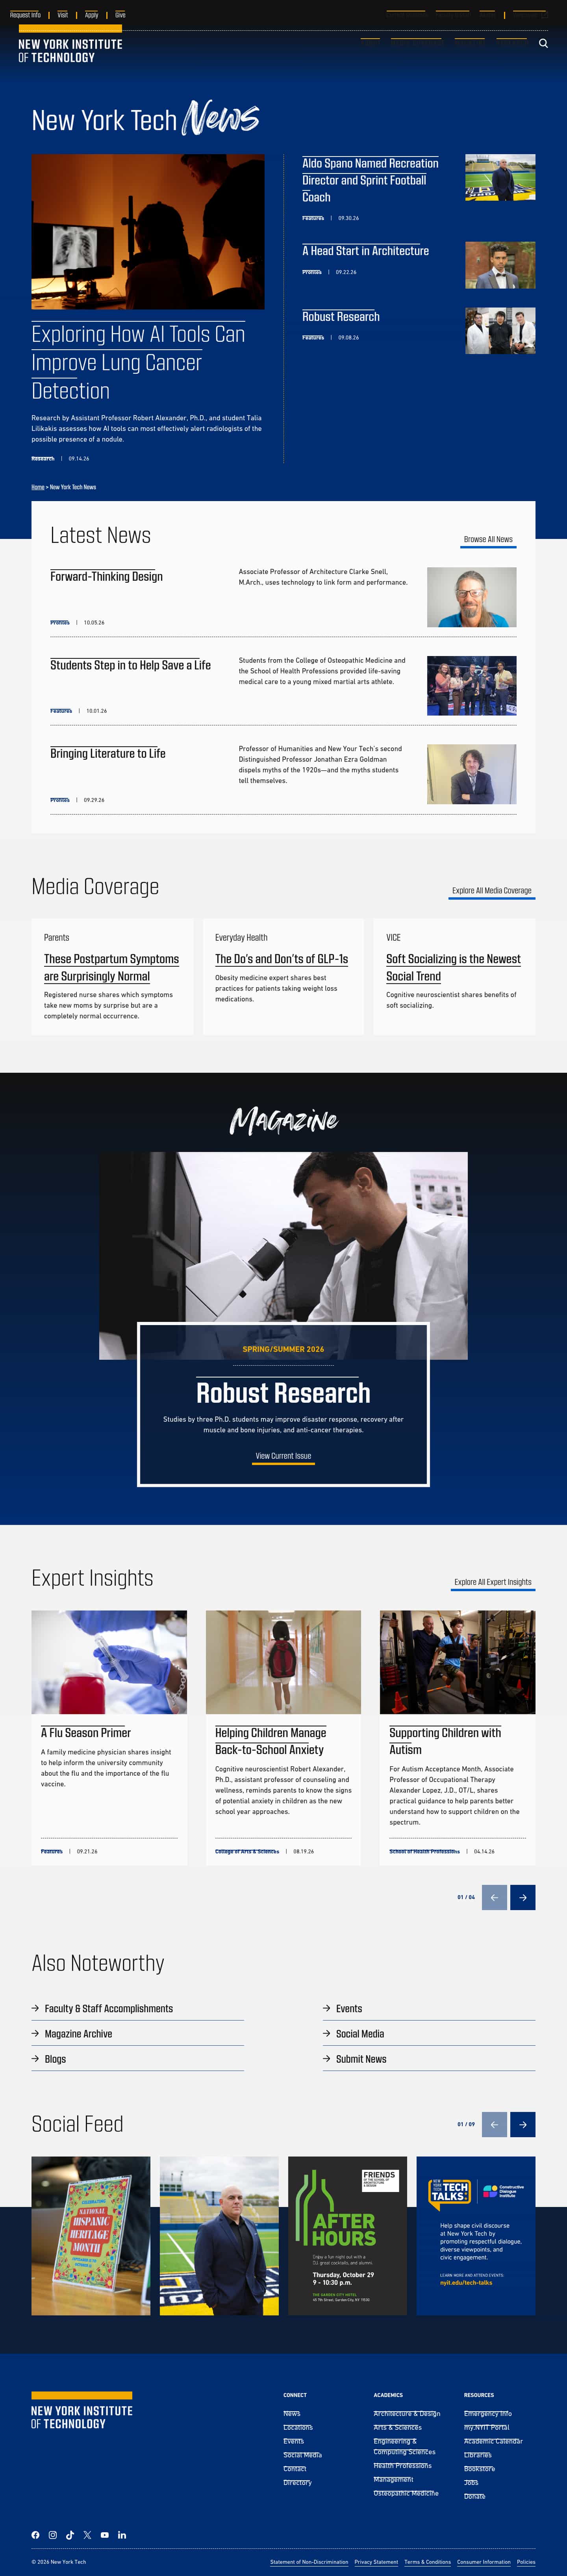Click the footer New York Institute of Technology logo
This screenshot has width=567, height=2576.
coord(82,2410)
